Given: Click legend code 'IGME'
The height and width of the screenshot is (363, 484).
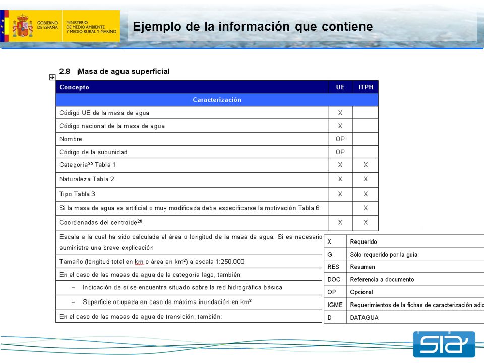Looking at the screenshot, I should point(335,305).
